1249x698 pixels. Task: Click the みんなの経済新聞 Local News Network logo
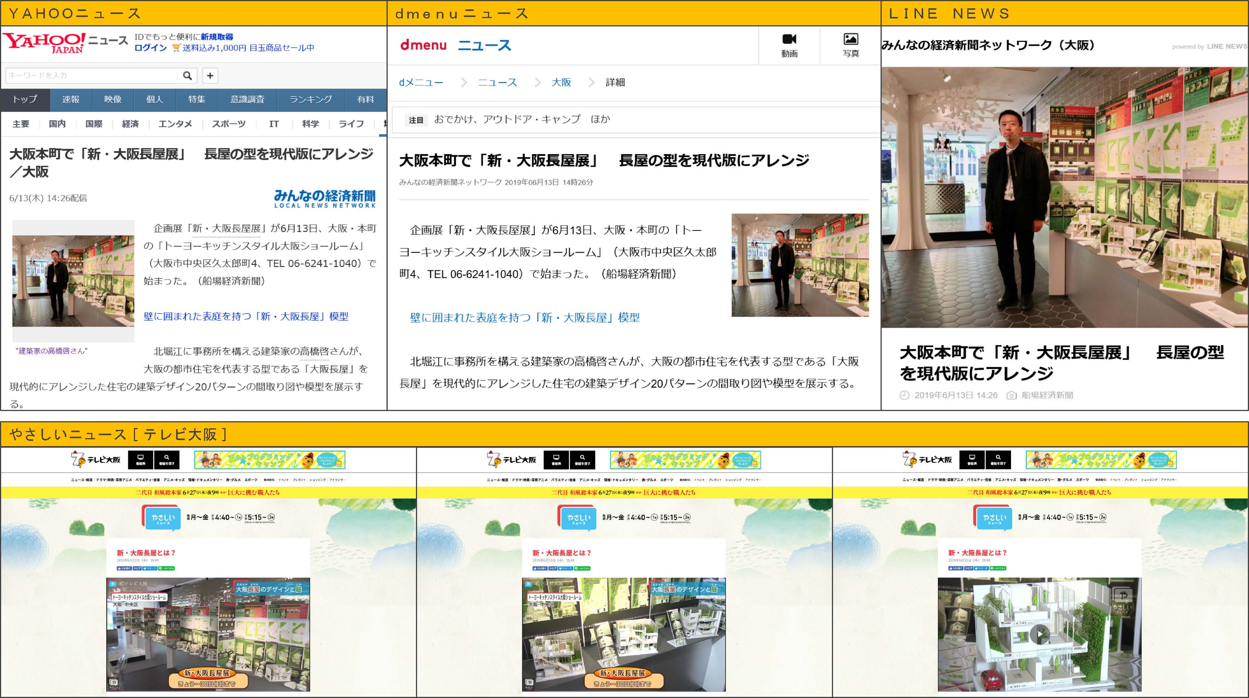[325, 199]
